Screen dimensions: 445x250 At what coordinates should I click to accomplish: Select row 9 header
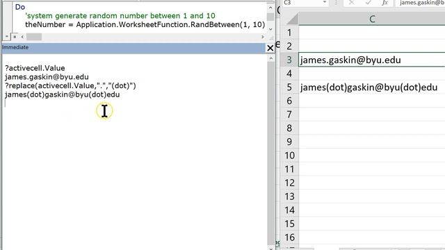coord(289,142)
